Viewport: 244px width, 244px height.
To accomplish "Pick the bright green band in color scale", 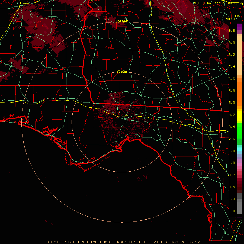I will [239, 131].
